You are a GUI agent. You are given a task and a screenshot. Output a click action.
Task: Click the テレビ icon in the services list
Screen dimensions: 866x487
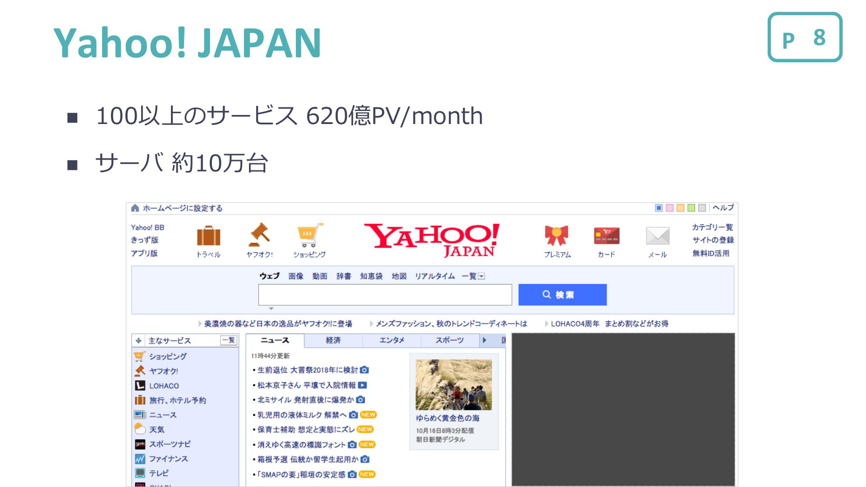click(140, 473)
